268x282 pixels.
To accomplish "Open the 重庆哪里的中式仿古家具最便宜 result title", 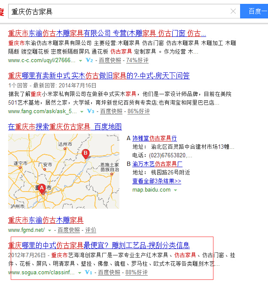I will 99,246.
